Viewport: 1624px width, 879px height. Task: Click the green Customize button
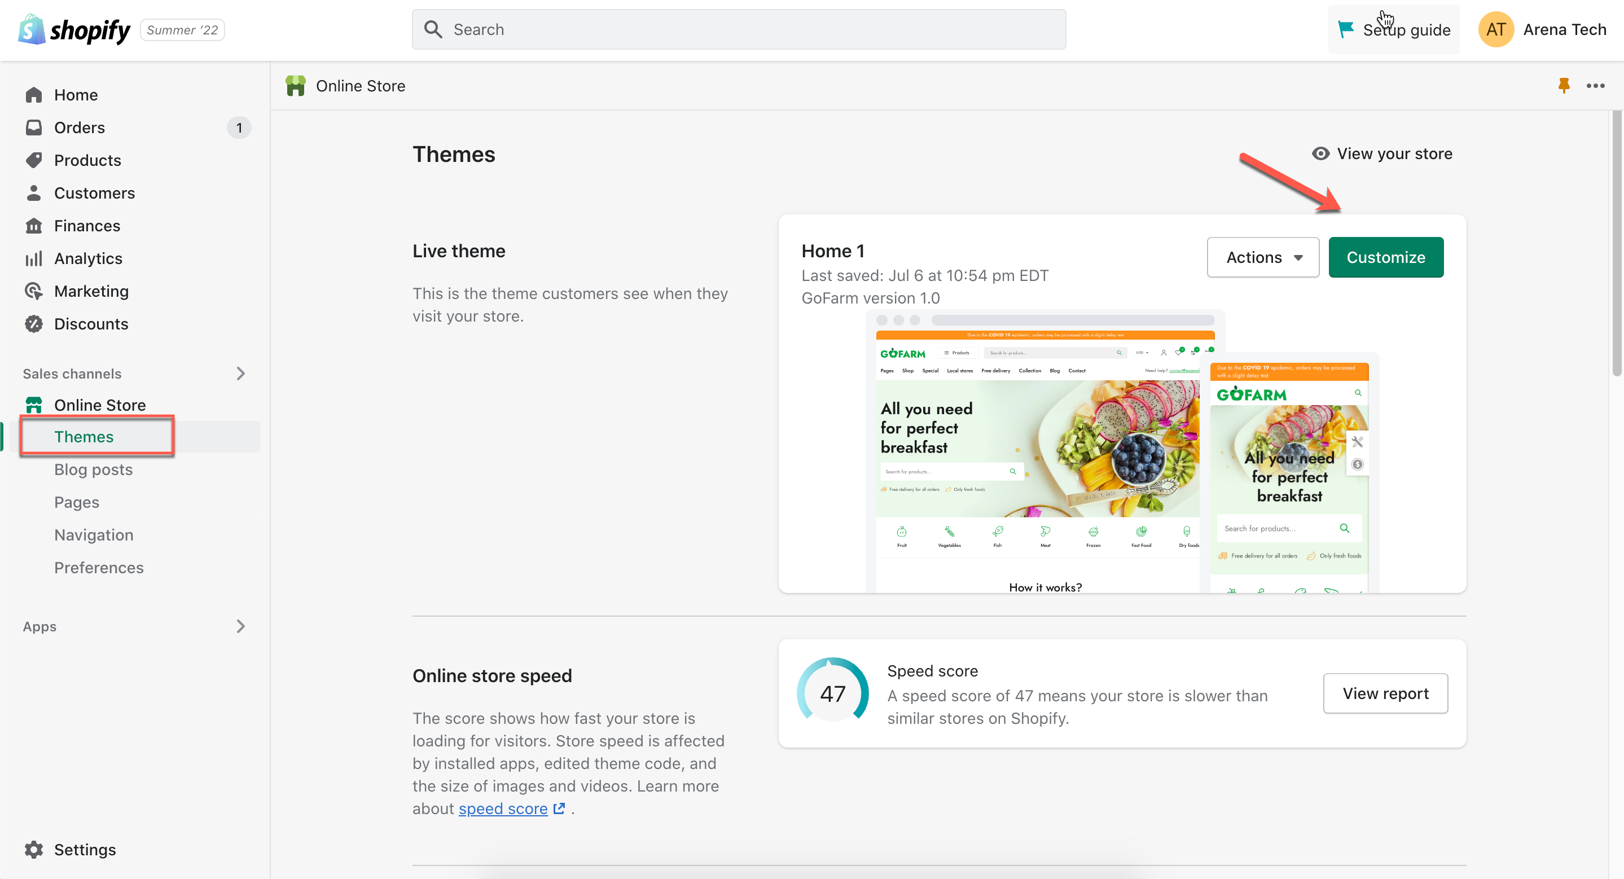point(1386,257)
